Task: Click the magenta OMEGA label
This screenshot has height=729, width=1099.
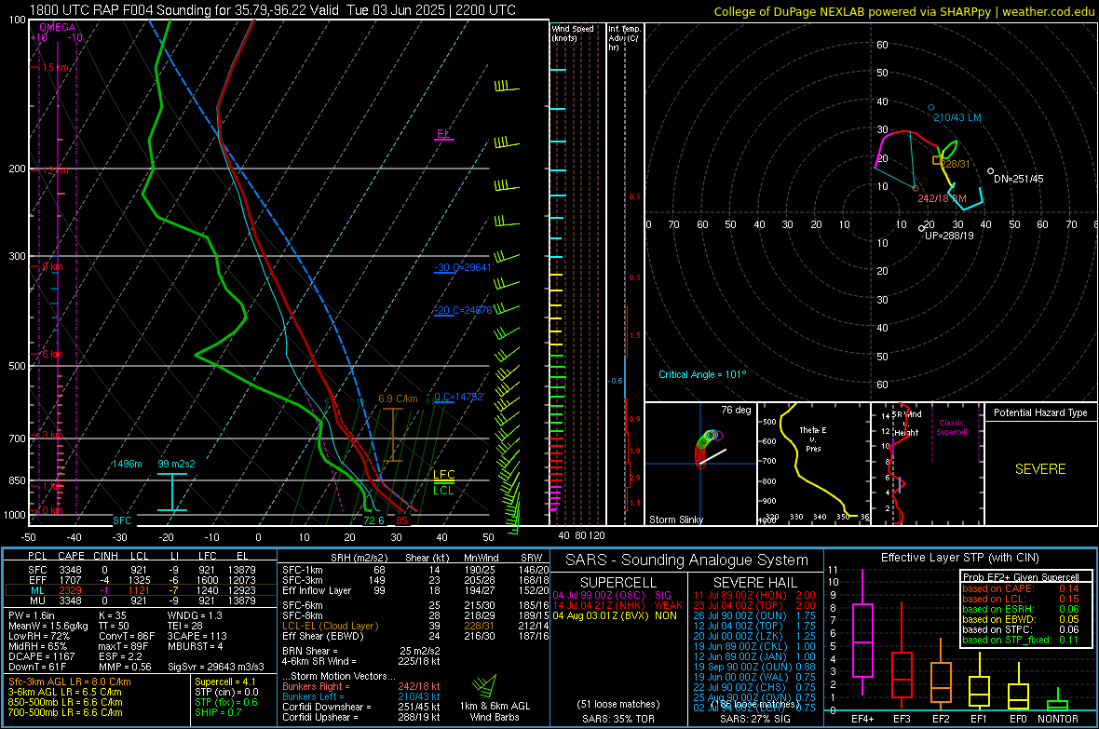Action: pos(58,27)
